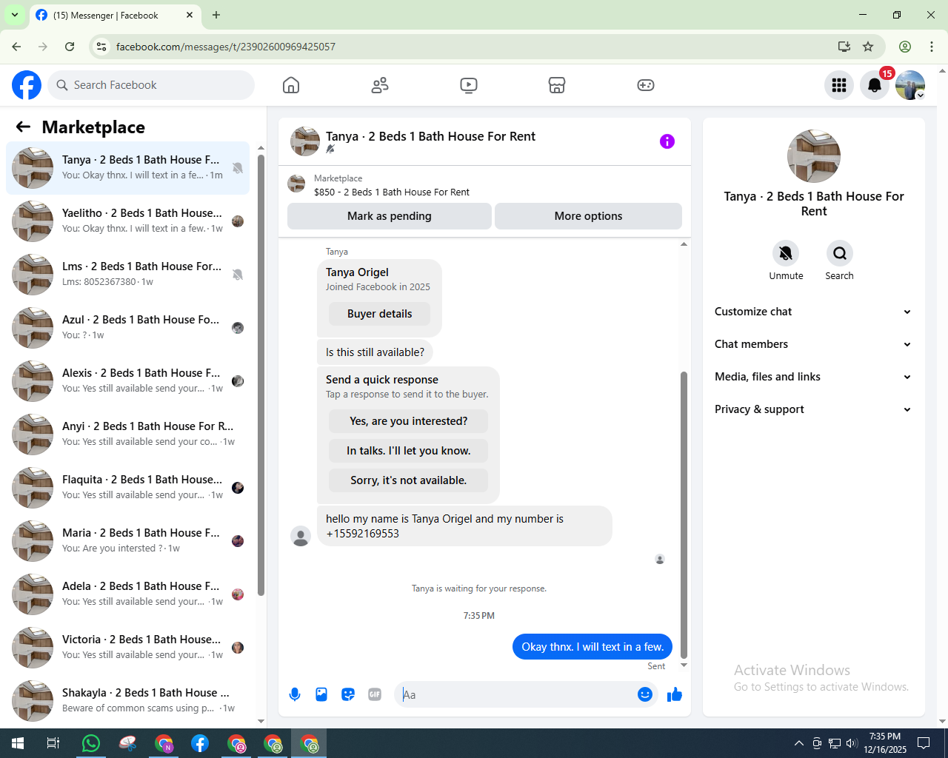This screenshot has width=948, height=758.
Task: Click the conversation list scrollbar
Action: point(261,374)
